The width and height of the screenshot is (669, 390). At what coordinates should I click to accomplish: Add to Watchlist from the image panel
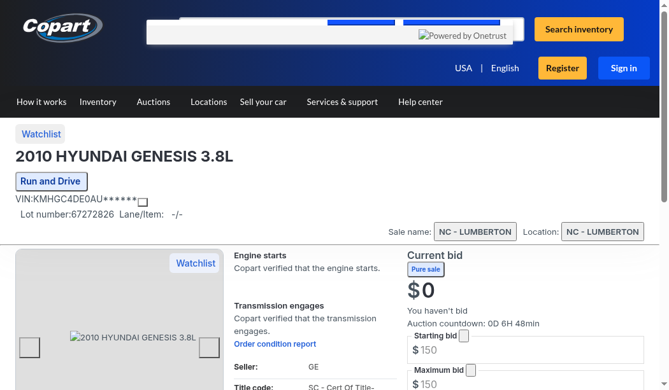click(x=196, y=263)
